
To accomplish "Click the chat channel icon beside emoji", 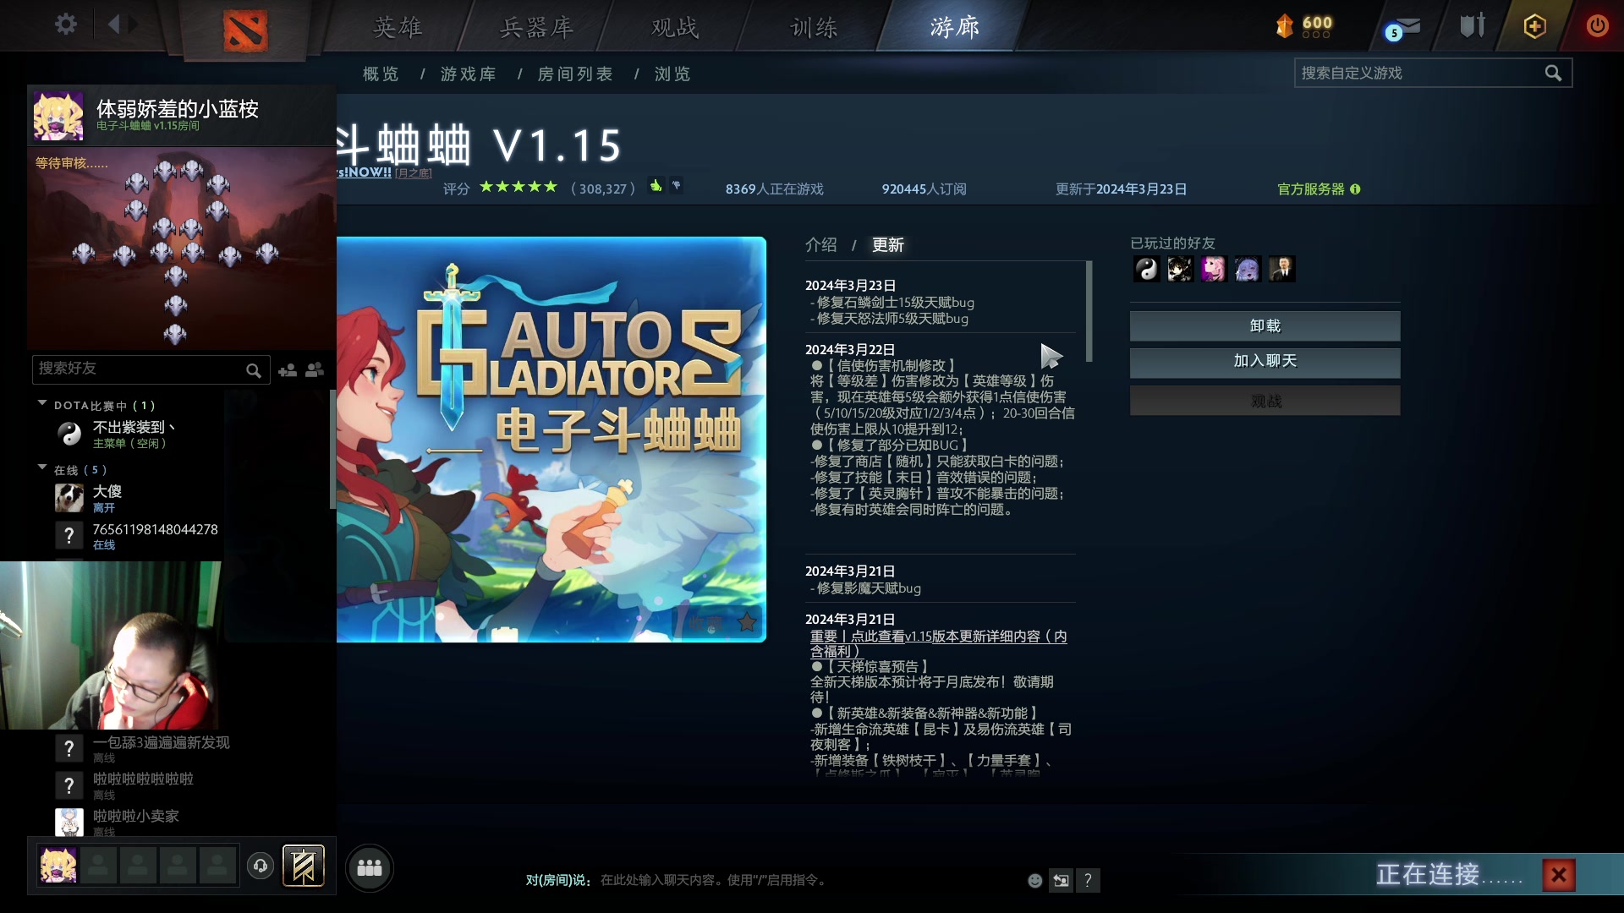I will pyautogui.click(x=1061, y=881).
